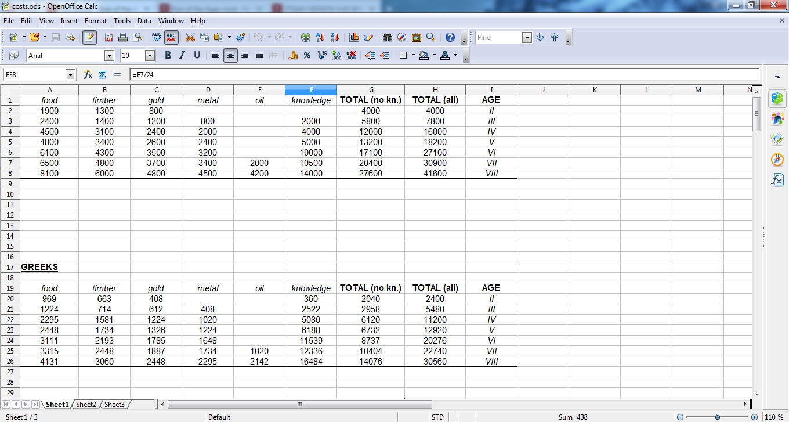This screenshot has width=789, height=422.
Task: Toggle Align Left
Action: pos(216,55)
